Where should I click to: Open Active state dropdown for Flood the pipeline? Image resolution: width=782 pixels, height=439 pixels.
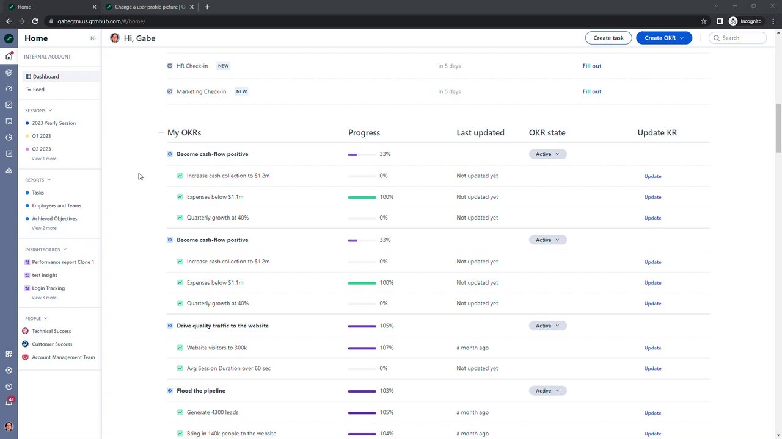547,391
